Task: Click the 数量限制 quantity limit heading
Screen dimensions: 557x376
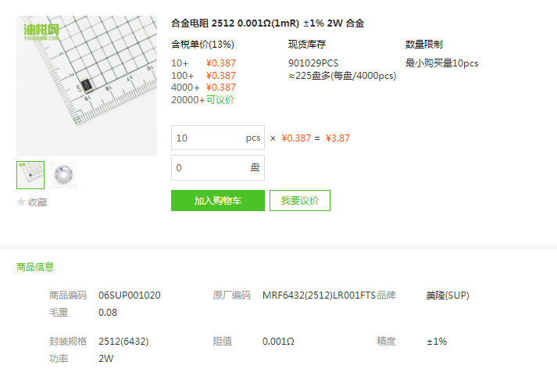Action: (423, 45)
